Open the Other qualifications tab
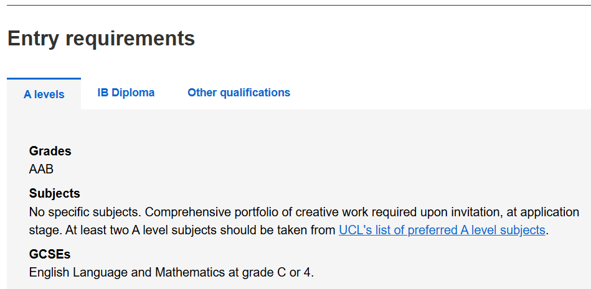 239,93
